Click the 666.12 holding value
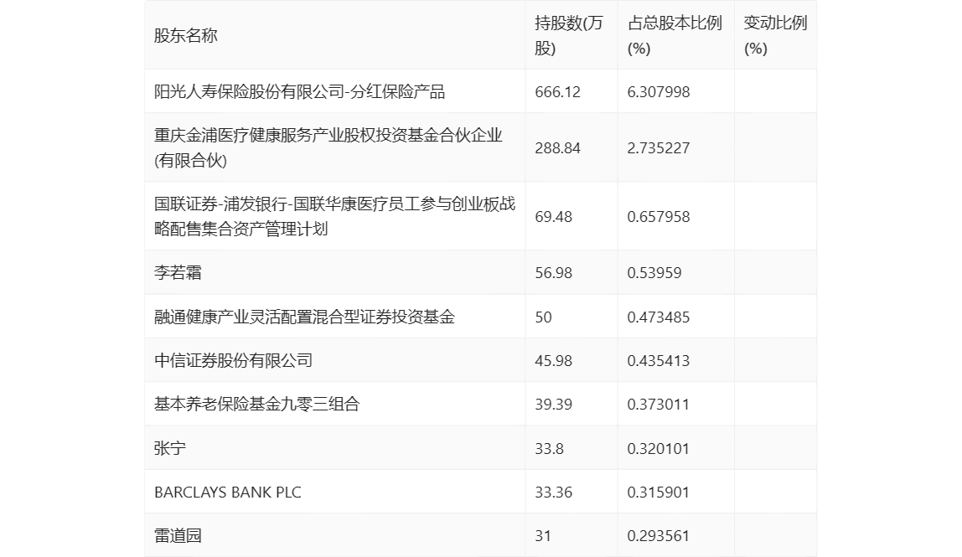This screenshot has width=962, height=557. click(558, 92)
